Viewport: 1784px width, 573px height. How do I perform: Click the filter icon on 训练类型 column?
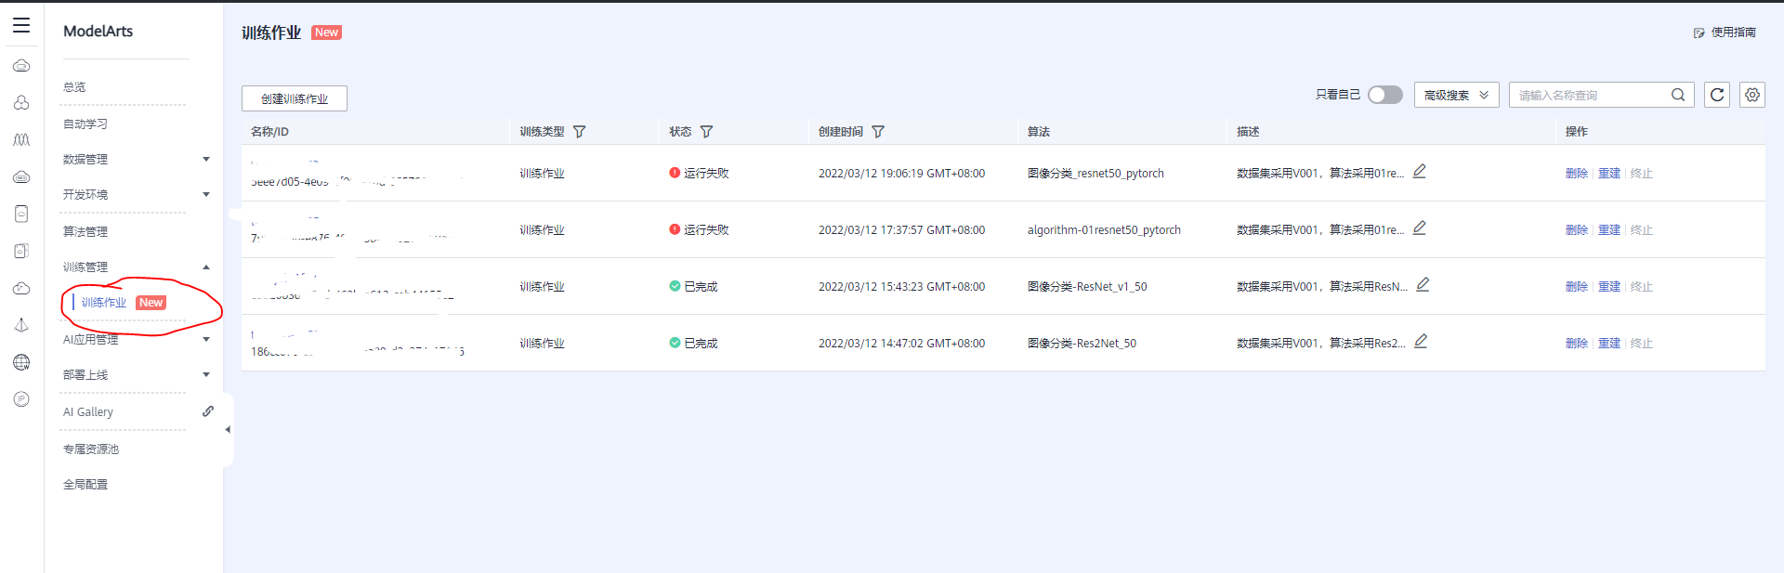point(580,132)
